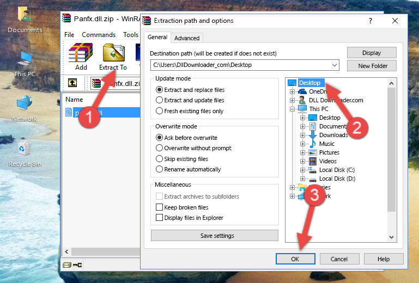This screenshot has width=419, height=283.
Task: Select the Videos label in folder tree
Action: click(327, 161)
